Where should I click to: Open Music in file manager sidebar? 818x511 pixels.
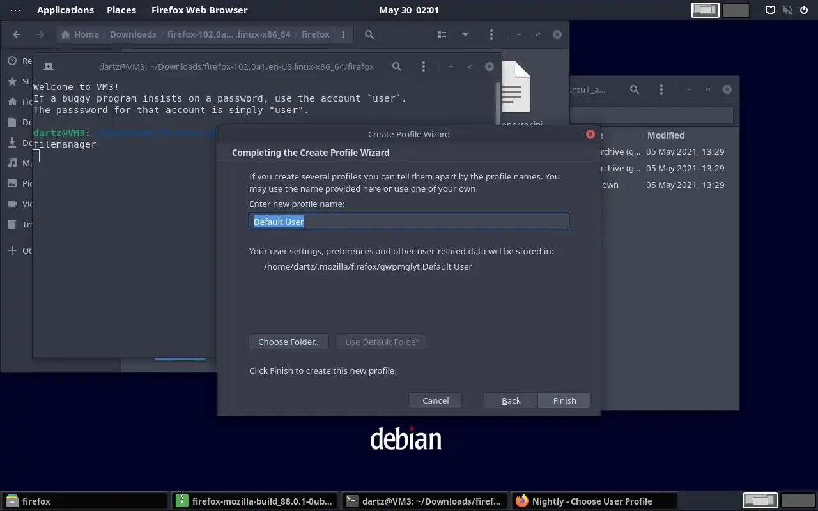(x=19, y=163)
